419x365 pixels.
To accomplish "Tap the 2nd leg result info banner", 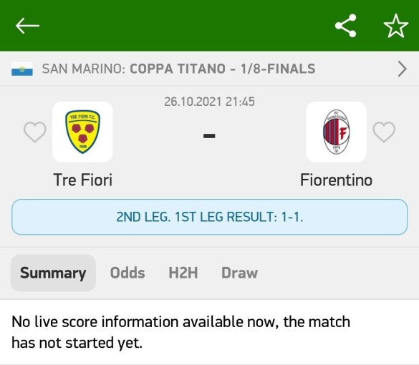I will click(209, 217).
